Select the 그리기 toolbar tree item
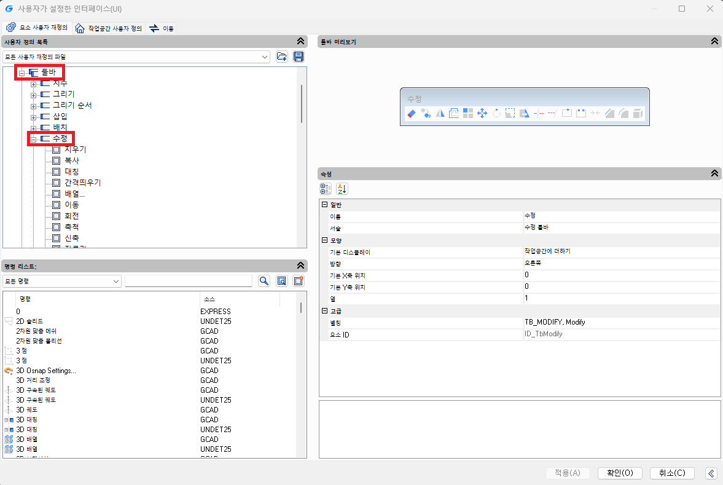This screenshot has width=723, height=485. [x=64, y=94]
